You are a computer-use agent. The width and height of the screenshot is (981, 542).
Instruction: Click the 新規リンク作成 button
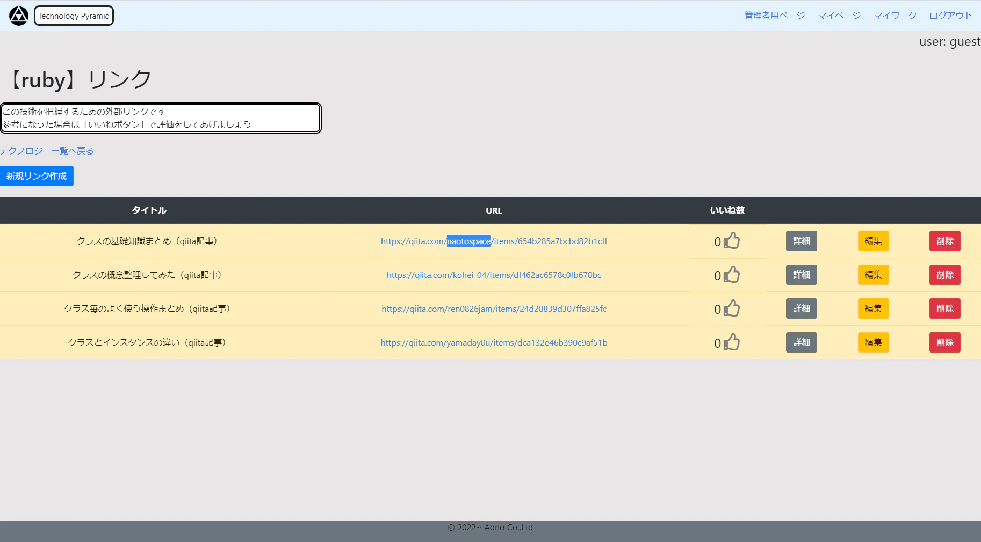click(x=37, y=176)
